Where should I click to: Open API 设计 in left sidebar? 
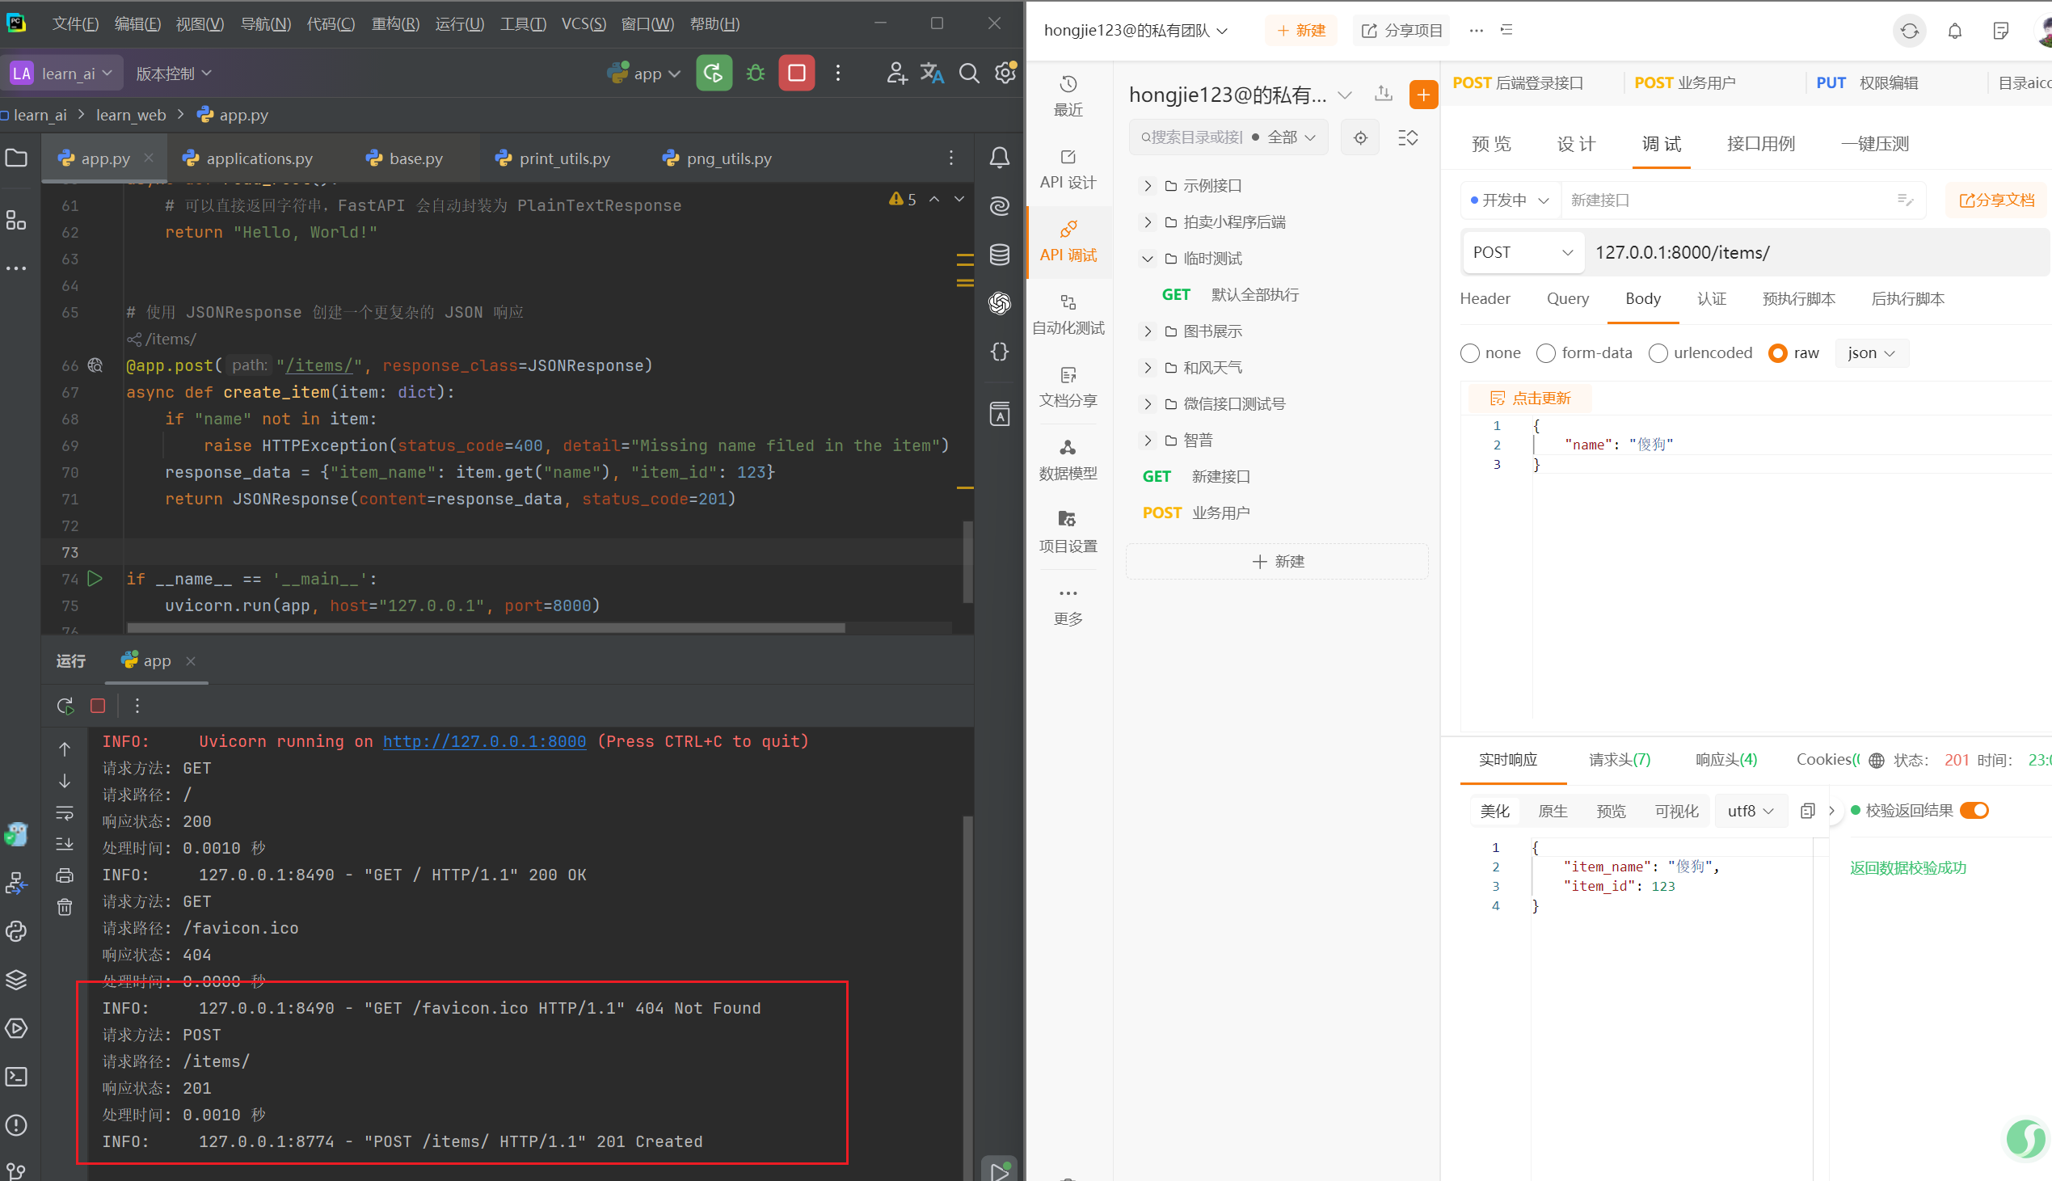coord(1068,169)
